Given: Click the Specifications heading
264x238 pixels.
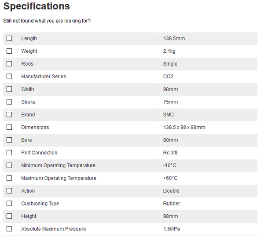Looking at the screenshot, I should click(x=37, y=7).
